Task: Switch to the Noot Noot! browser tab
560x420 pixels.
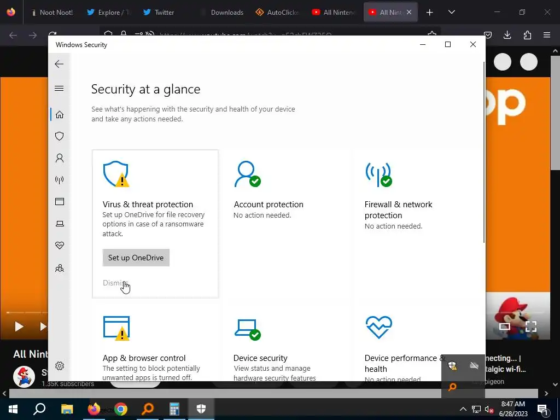Action: pyautogui.click(x=52, y=12)
